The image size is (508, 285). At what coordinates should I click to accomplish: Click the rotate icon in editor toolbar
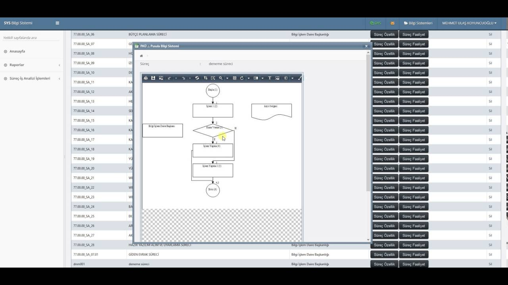pos(242,78)
